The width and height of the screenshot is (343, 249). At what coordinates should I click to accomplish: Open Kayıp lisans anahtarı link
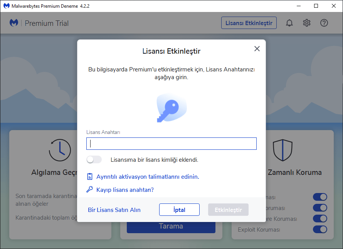point(125,190)
